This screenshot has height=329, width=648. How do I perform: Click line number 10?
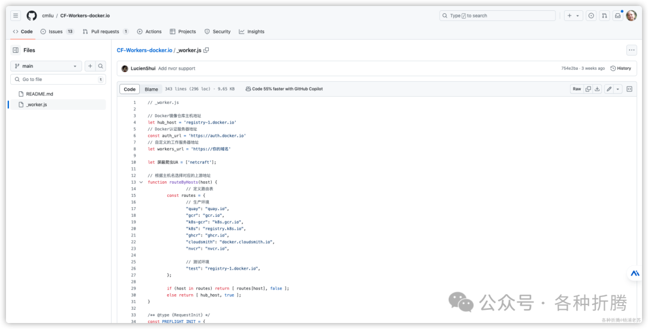pyautogui.click(x=133, y=163)
